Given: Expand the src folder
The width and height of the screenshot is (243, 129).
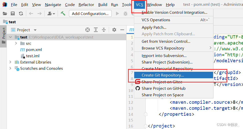Looking at the screenshot, I should [x=16, y=43].
